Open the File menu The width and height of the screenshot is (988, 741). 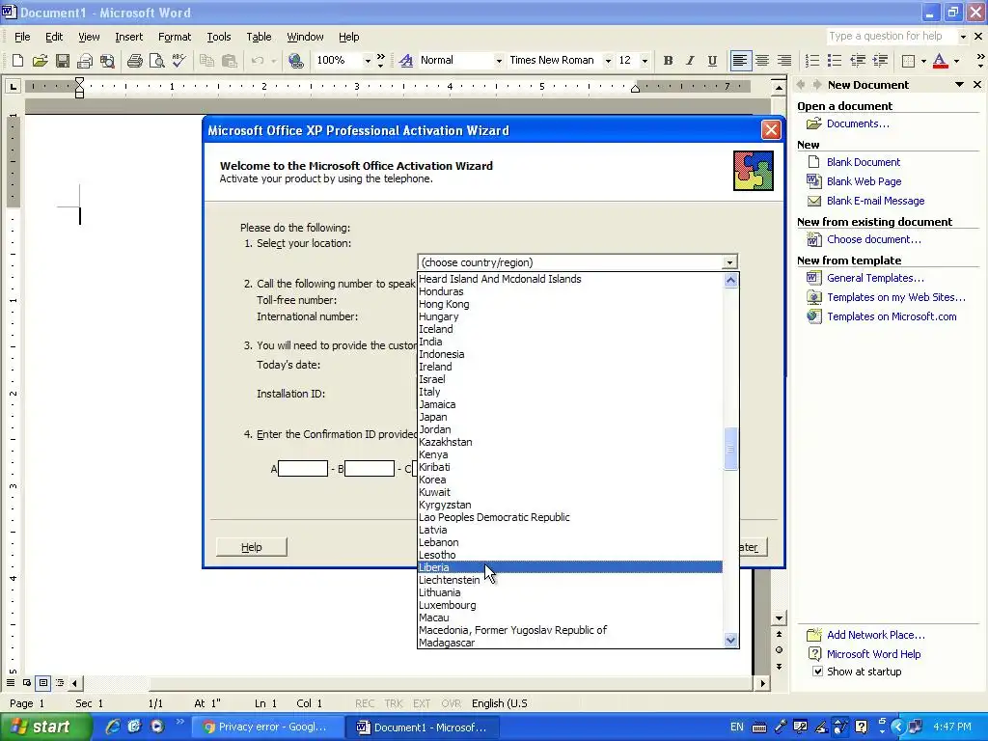22,37
